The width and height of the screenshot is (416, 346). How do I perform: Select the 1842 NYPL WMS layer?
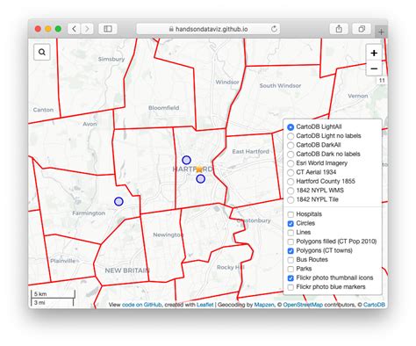click(315, 191)
